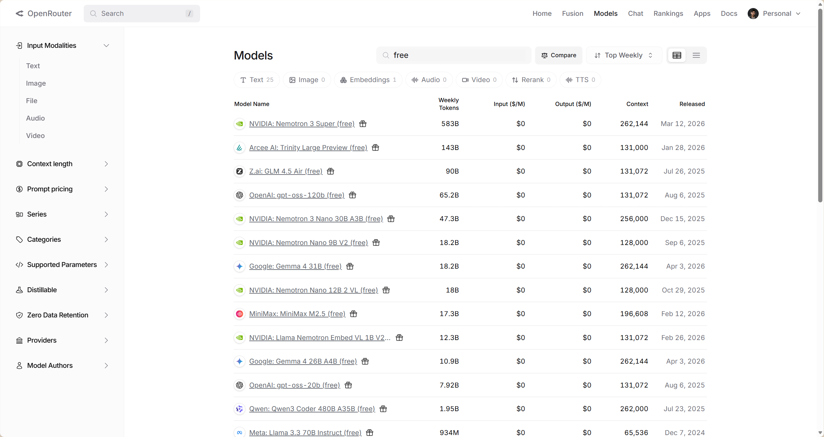Toggle the Text input modality filter
The height and width of the screenshot is (437, 824).
click(33, 66)
